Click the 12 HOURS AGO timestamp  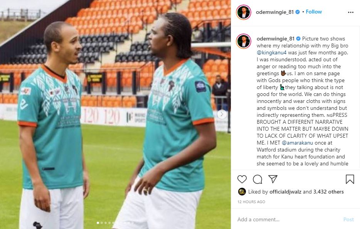tap(251, 202)
